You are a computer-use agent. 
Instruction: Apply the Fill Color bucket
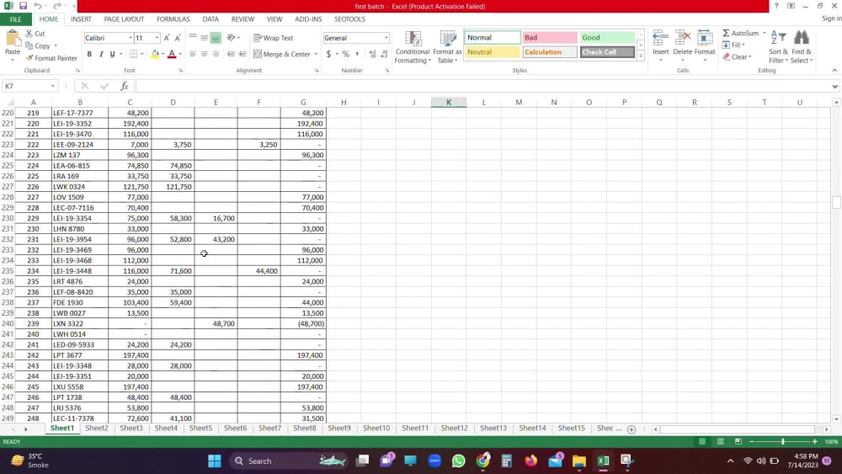(x=155, y=54)
